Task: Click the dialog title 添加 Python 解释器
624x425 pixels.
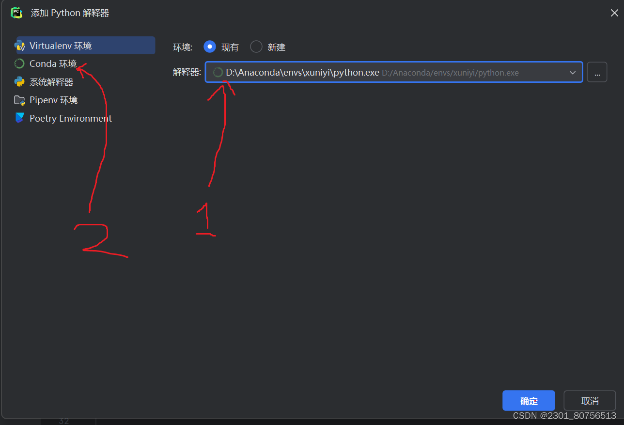Action: click(70, 13)
